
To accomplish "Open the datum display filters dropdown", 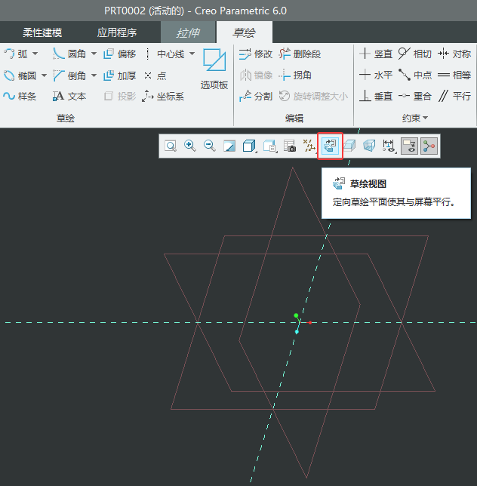I will [309, 146].
